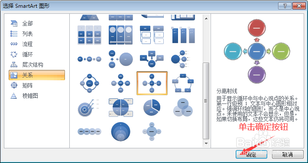
Task: Select the 列表 (List) category
Action: [37, 34]
